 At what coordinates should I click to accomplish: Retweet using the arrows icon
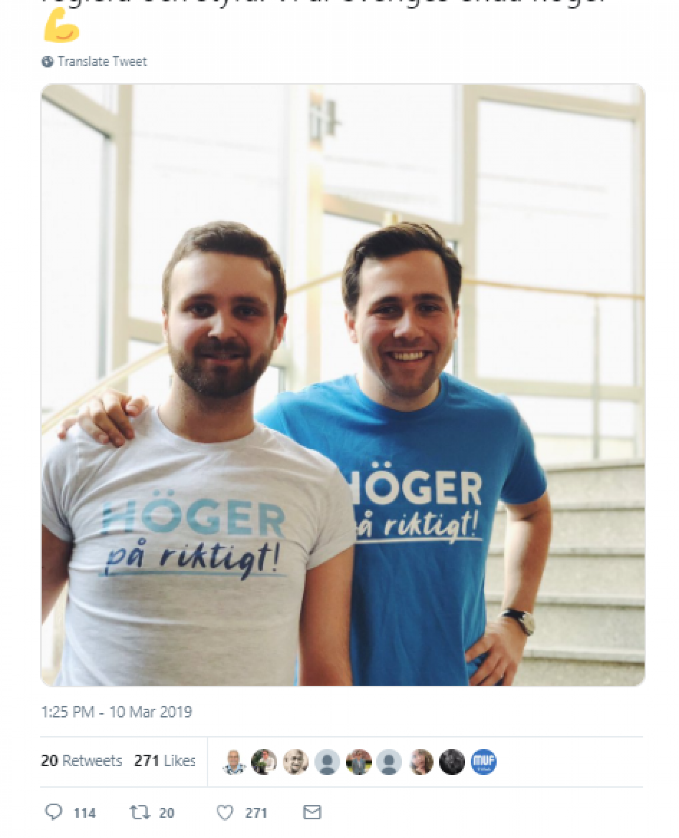140,812
